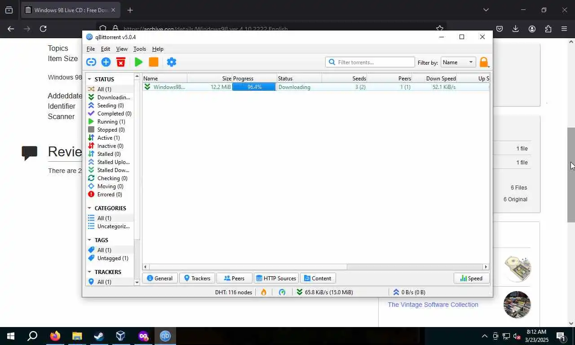
Task: Select the Running (1) status filter
Action: [110, 121]
